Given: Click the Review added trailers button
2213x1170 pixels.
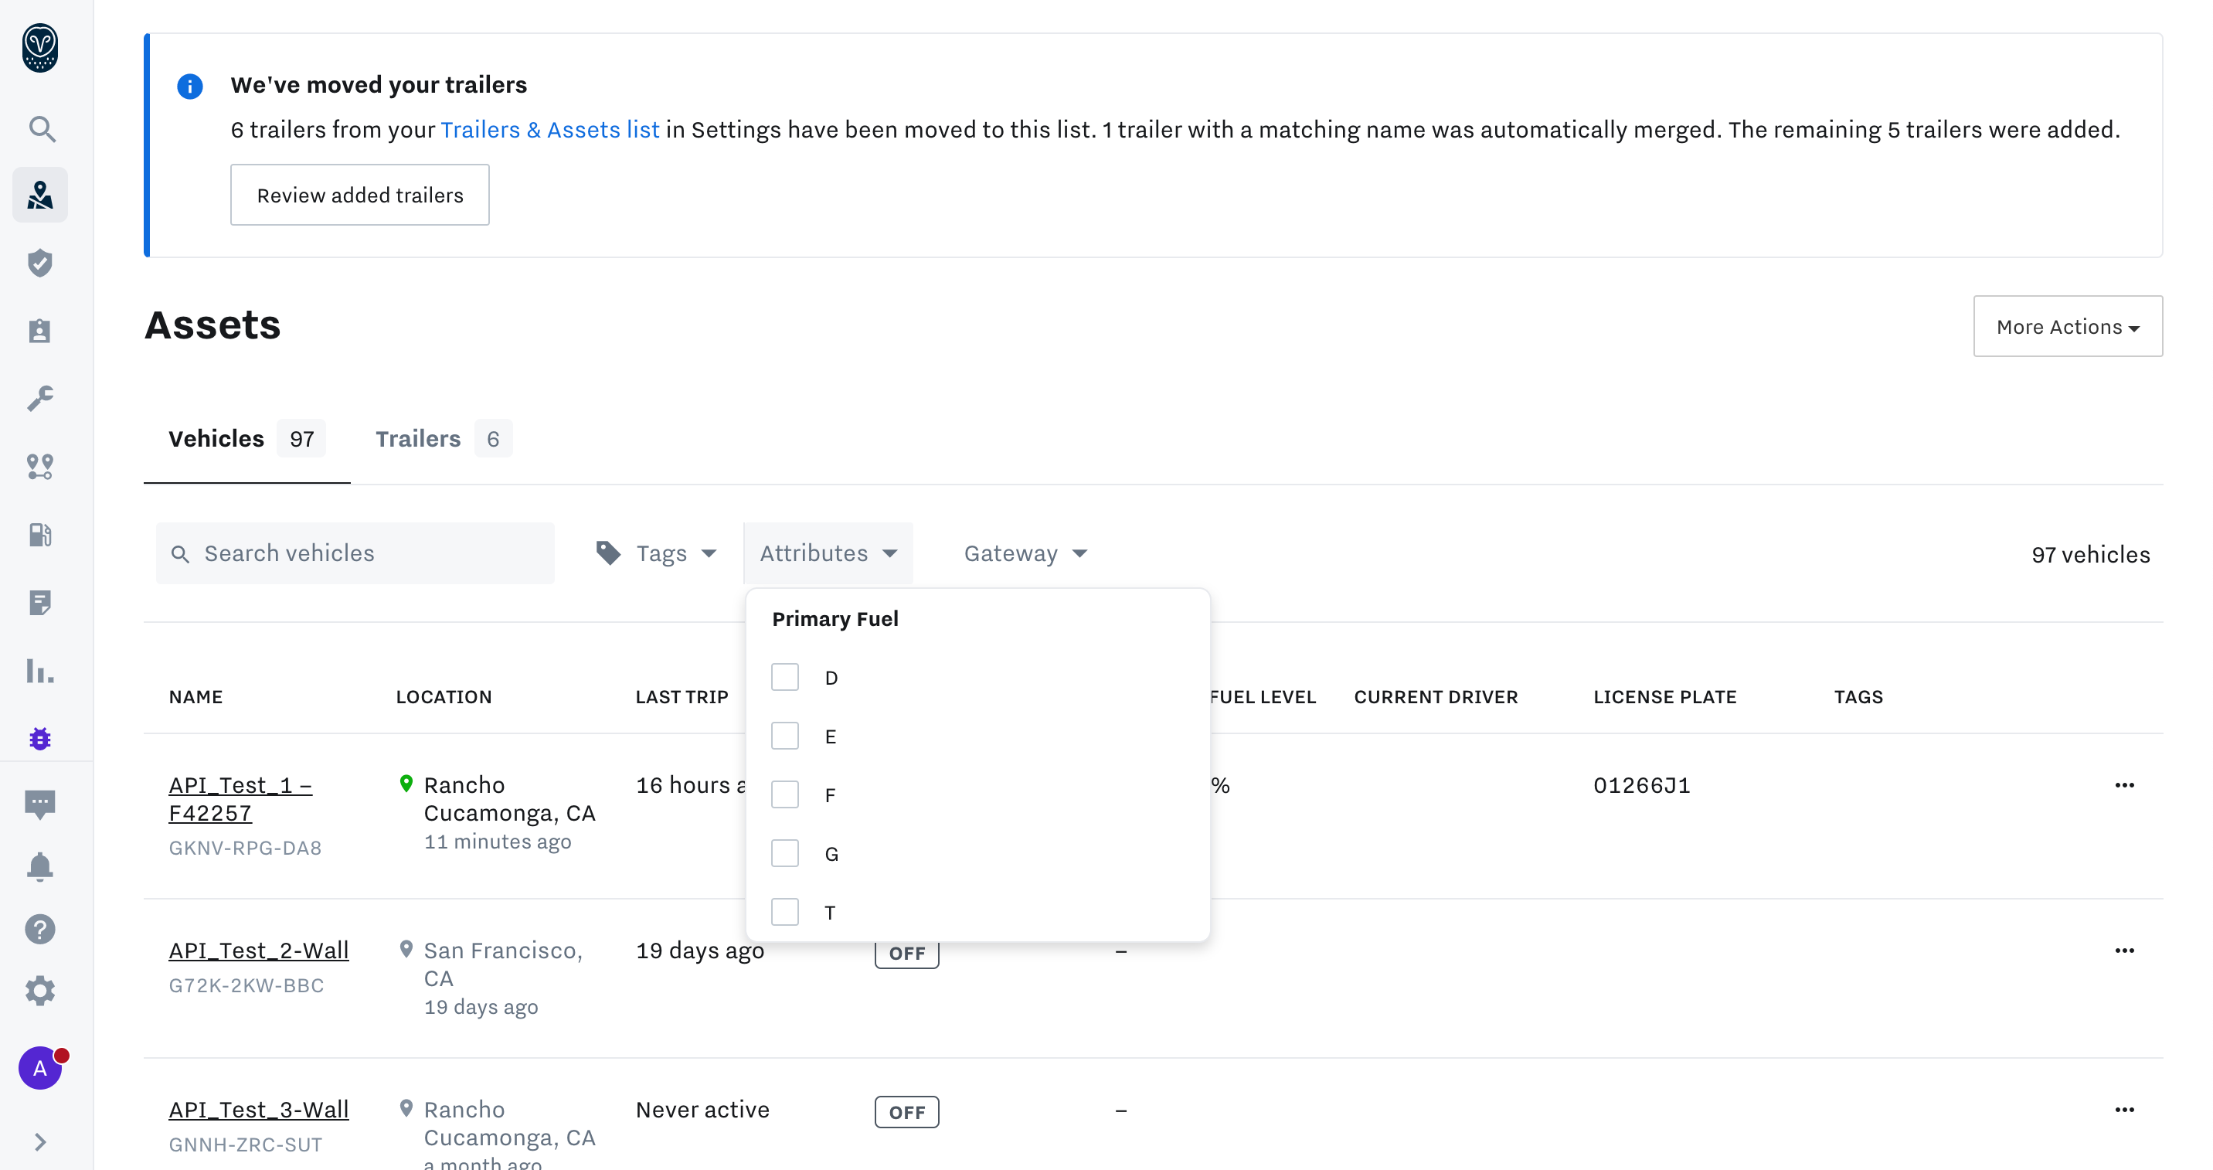Looking at the screenshot, I should (359, 195).
